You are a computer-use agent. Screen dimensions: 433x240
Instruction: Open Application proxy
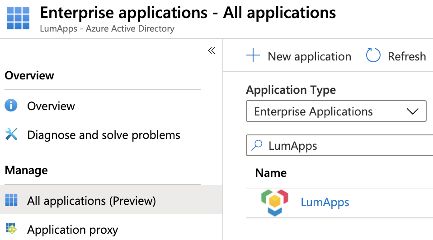[72, 230]
